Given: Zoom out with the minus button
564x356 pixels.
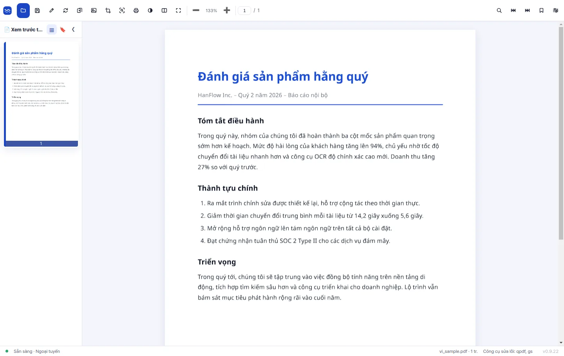Looking at the screenshot, I should tap(196, 11).
